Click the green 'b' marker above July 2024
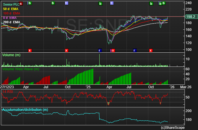Viewport: 198px width, 130px height. pyautogui.click(x=53, y=3)
